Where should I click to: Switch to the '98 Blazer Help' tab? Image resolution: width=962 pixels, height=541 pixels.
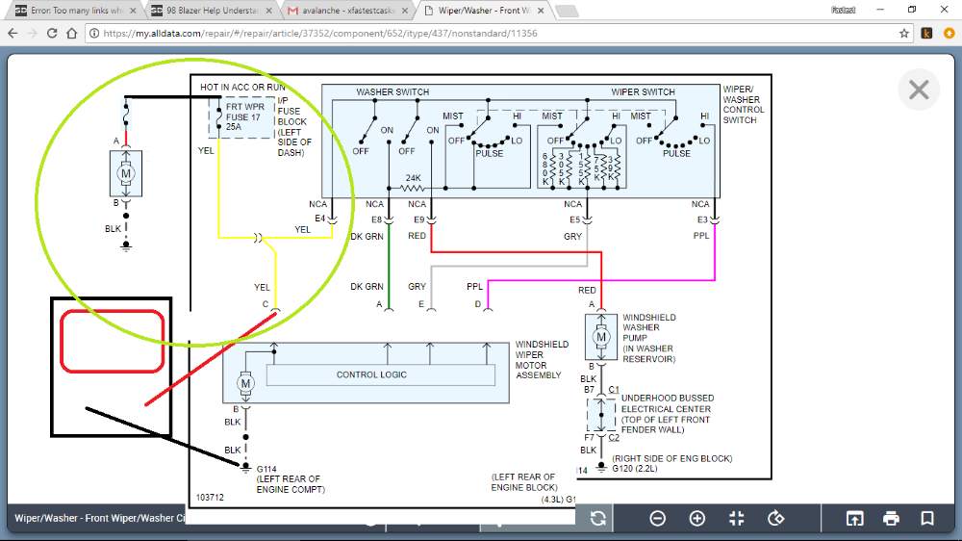pyautogui.click(x=207, y=11)
